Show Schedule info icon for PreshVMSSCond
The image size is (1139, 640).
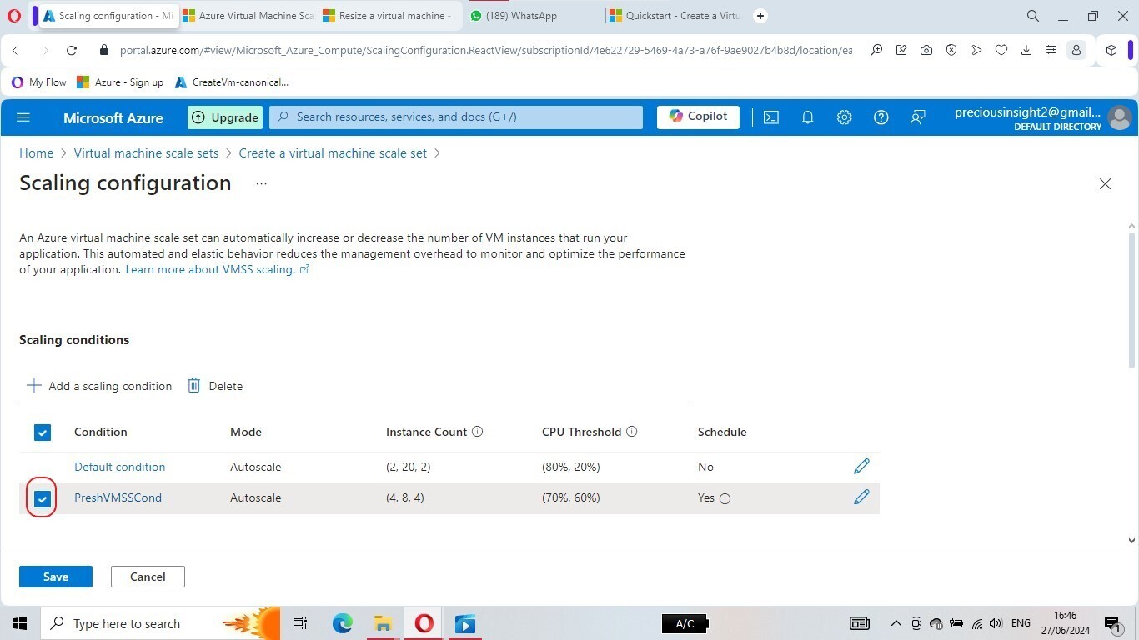pos(725,498)
